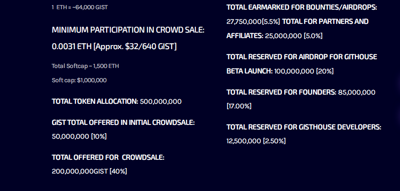Click the ETH to GIST exchange rate text
This screenshot has width=400, height=191.
click(x=80, y=7)
